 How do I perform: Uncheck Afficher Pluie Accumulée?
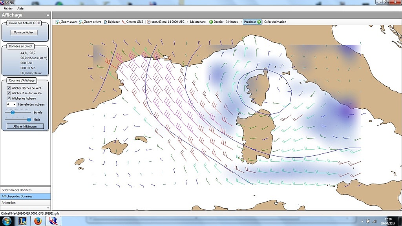[9, 93]
